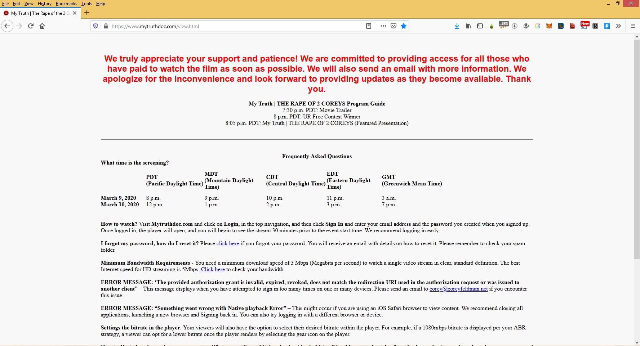Toggle the blue bookmark star
Image resolution: width=640 pixels, height=346 pixels.
click(404, 26)
